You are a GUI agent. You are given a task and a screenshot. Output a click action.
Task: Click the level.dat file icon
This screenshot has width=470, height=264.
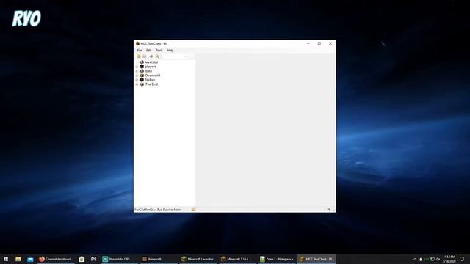142,62
